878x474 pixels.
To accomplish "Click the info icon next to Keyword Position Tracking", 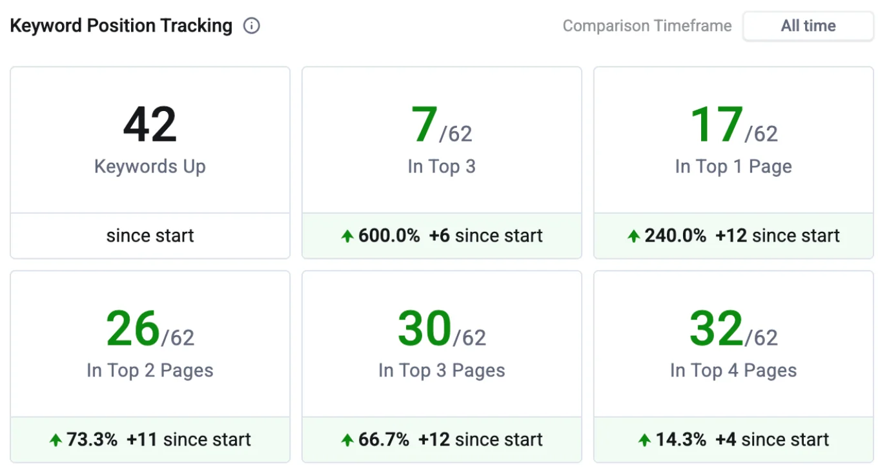I will (252, 25).
